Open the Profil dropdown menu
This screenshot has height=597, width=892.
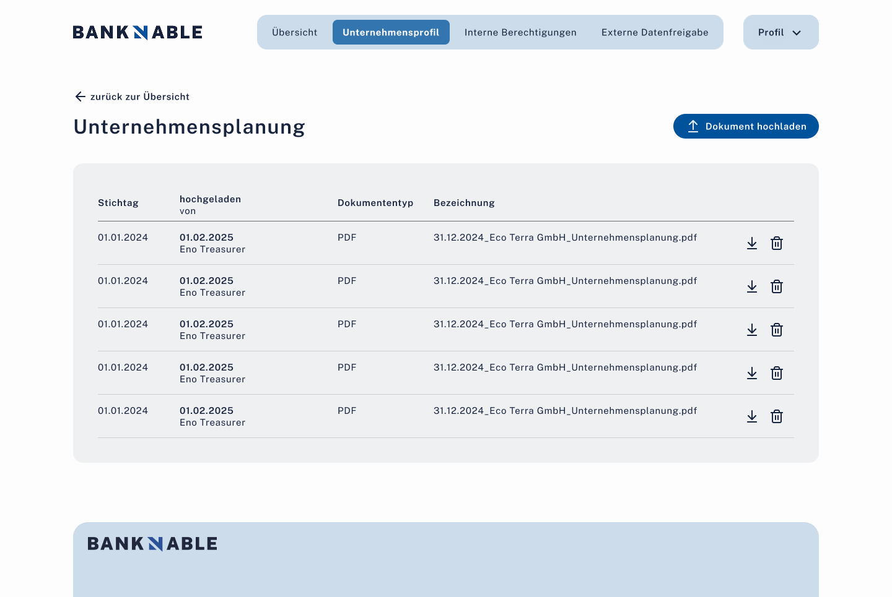pos(780,32)
